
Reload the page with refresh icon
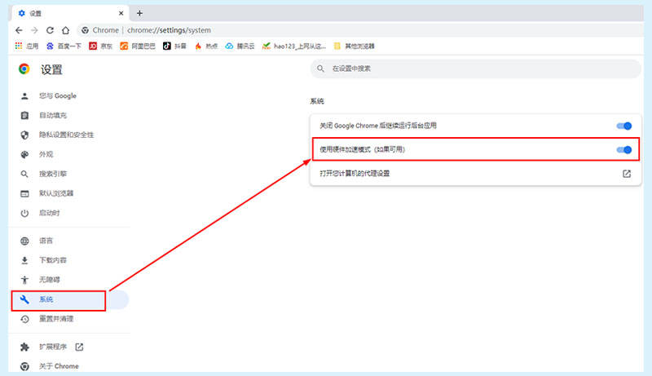pos(50,30)
